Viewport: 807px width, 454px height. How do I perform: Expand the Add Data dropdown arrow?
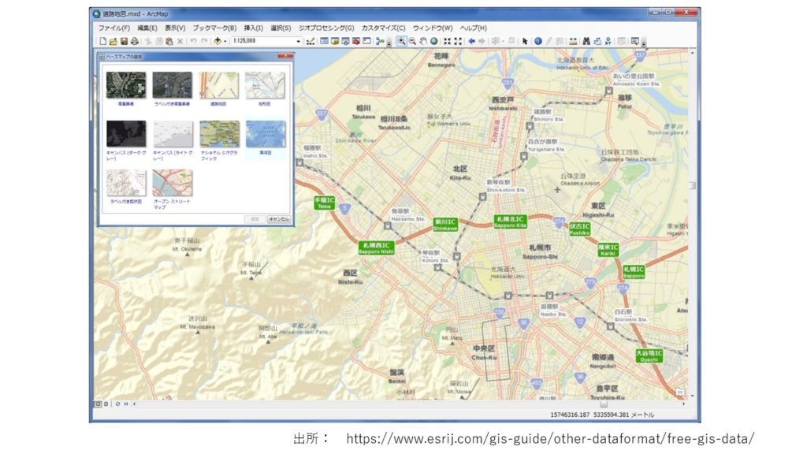pyautogui.click(x=225, y=41)
